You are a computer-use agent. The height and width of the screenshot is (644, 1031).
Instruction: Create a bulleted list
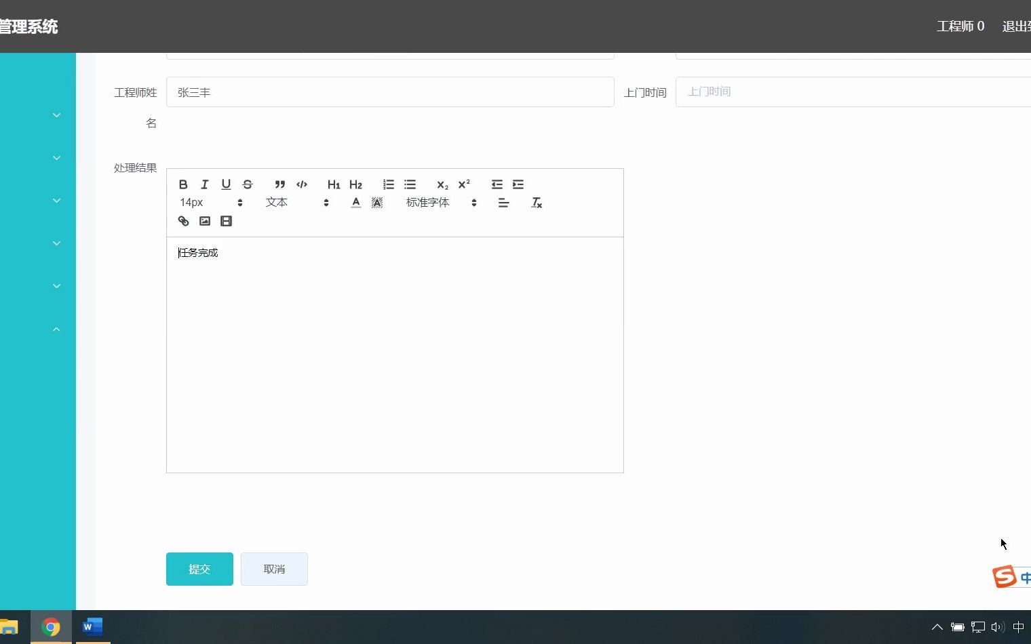click(410, 184)
